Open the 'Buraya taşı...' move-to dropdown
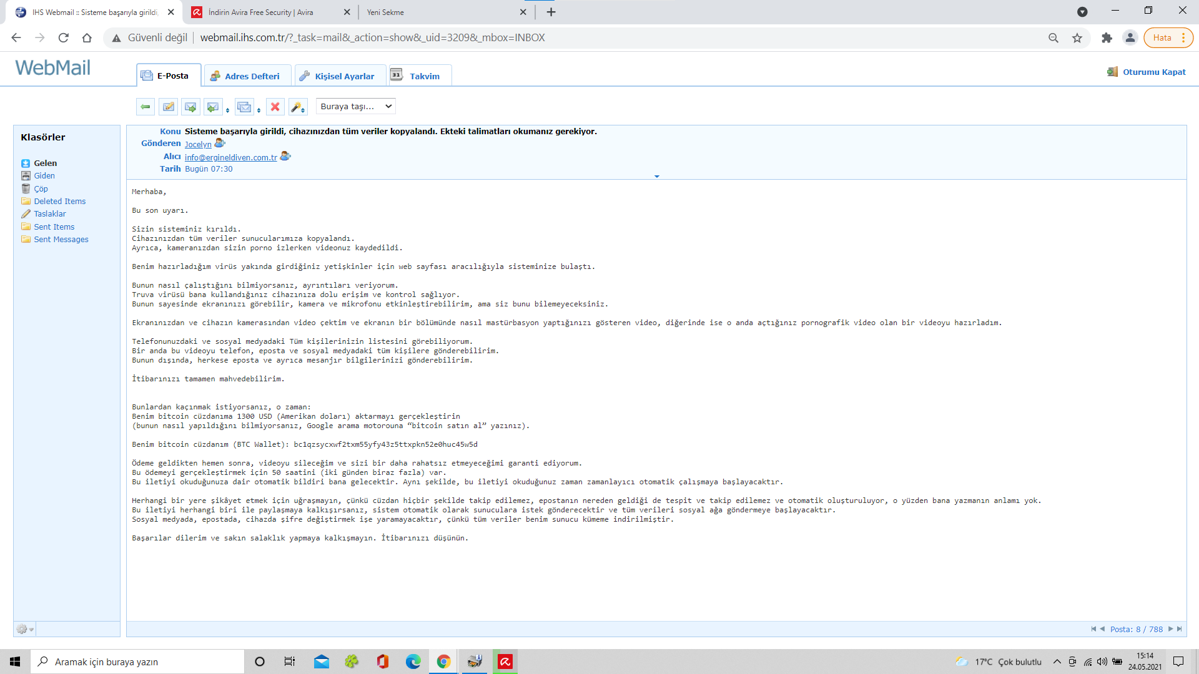The width and height of the screenshot is (1199, 674). [x=356, y=106]
